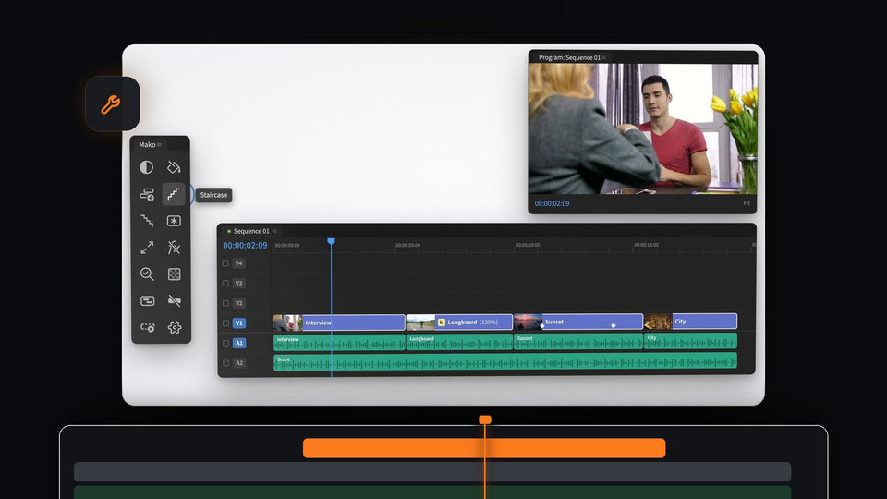The image size is (887, 499).
Task: Toggle the A1 track checkbox
Action: tap(225, 343)
